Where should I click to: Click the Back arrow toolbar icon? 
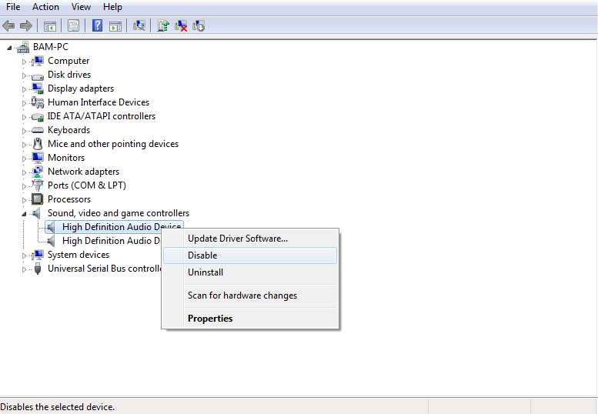(8, 26)
